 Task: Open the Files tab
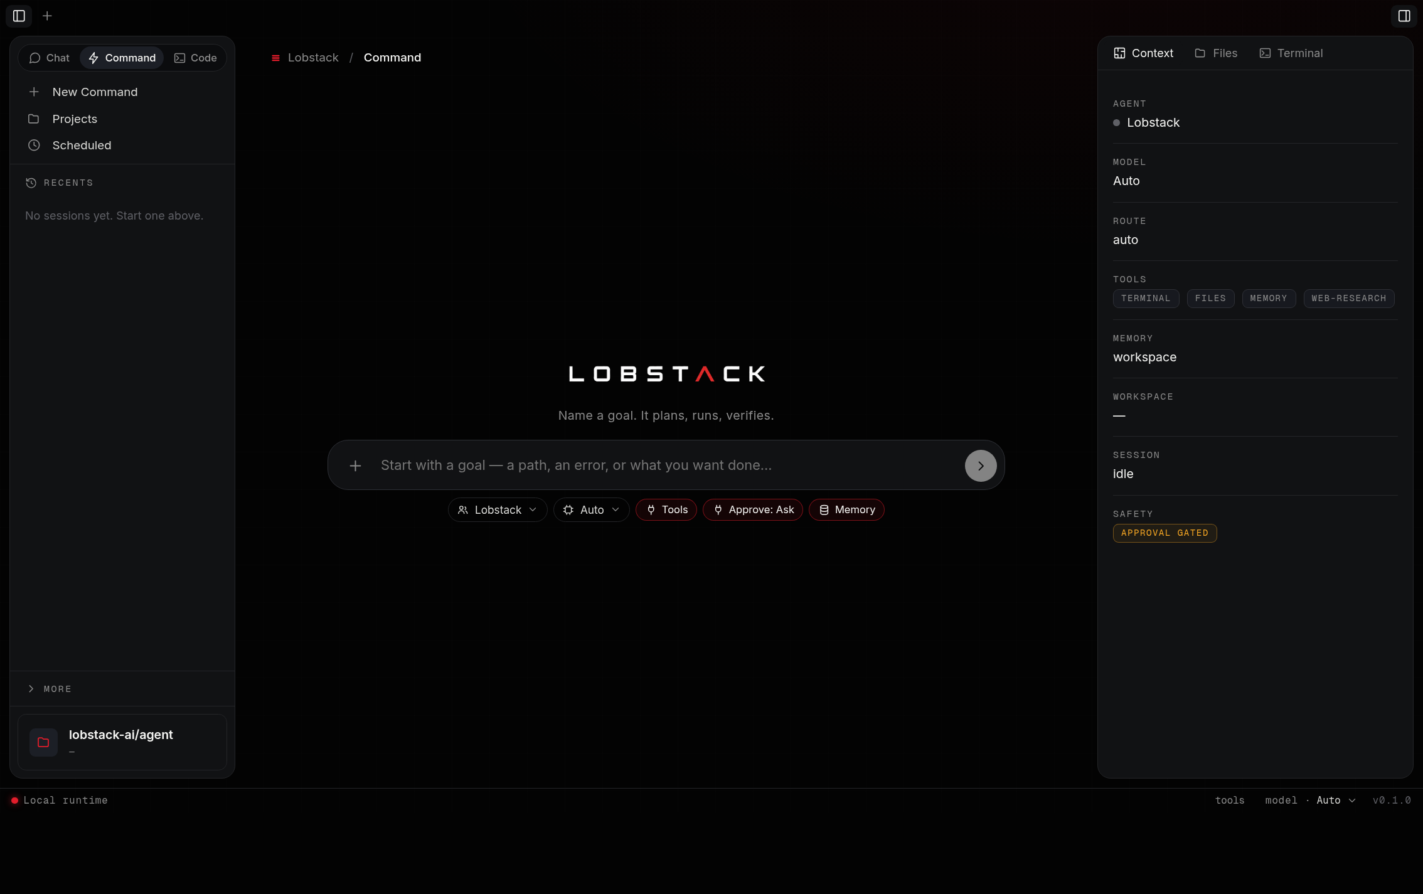tap(1216, 53)
